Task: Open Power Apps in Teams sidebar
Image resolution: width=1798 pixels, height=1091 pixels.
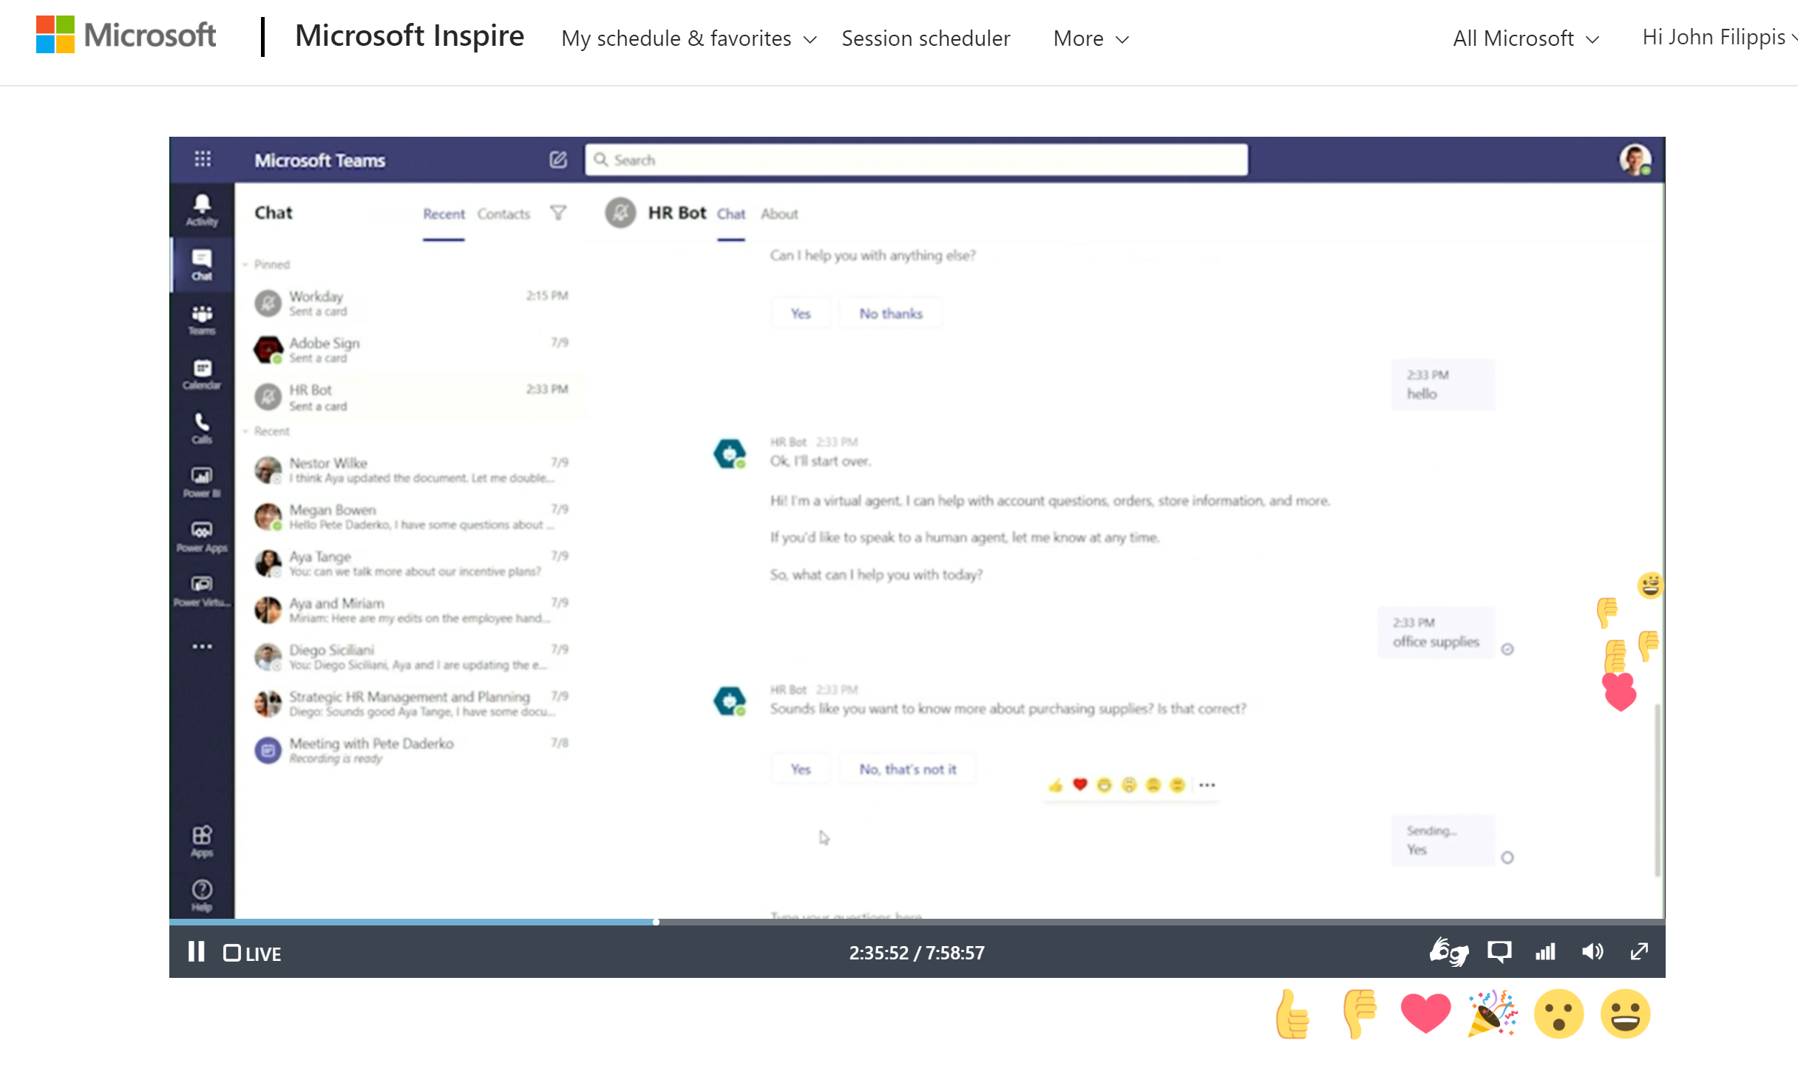Action: (202, 537)
